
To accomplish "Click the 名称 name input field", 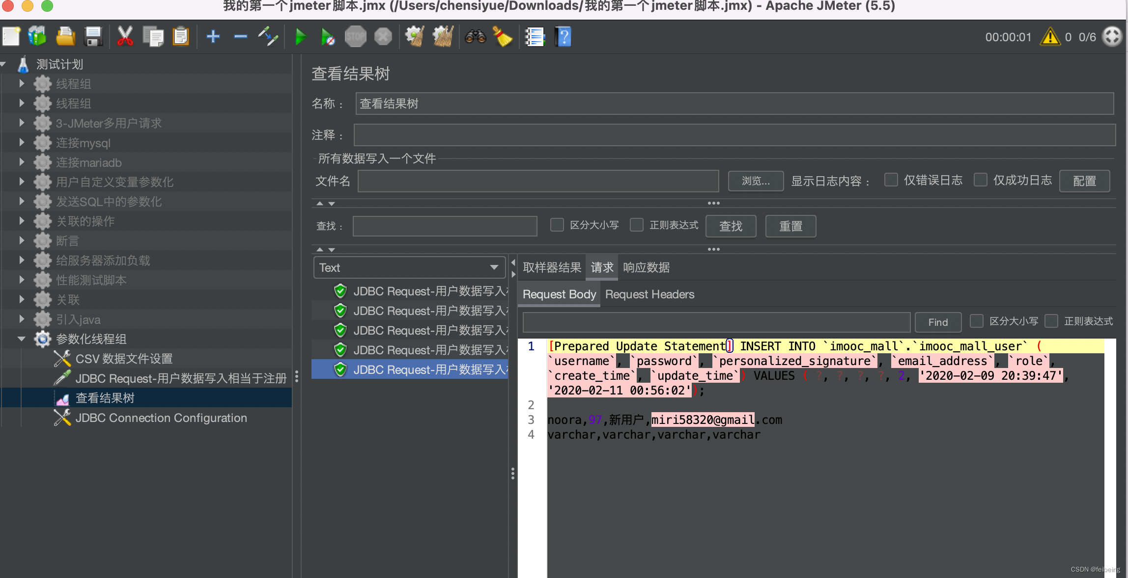I will pyautogui.click(x=734, y=104).
